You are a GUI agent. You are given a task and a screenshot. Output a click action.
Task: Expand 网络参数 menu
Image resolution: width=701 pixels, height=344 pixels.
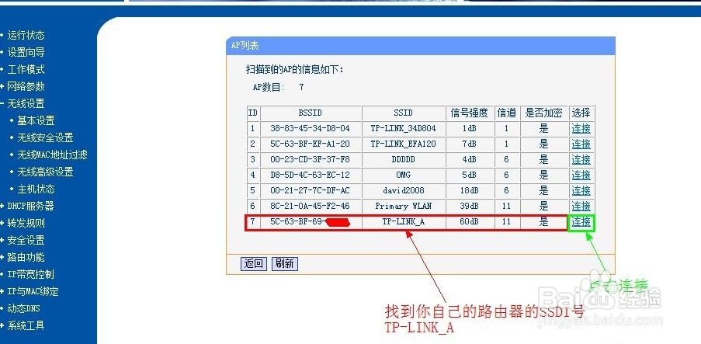(x=26, y=86)
